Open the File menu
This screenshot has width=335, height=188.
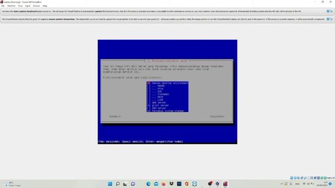pos(3,6)
